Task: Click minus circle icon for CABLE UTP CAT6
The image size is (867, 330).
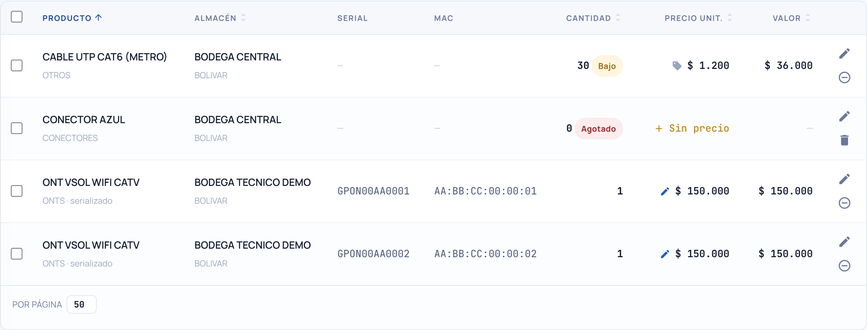Action: 844,77
